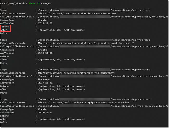Click the first FullyQualifiedResourceId label
The width and height of the screenshot is (169, 128).
(x=17, y=17)
